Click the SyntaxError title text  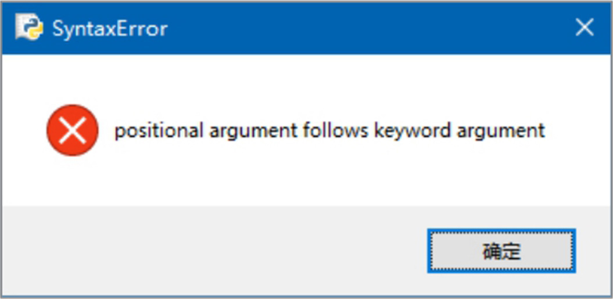pyautogui.click(x=110, y=29)
